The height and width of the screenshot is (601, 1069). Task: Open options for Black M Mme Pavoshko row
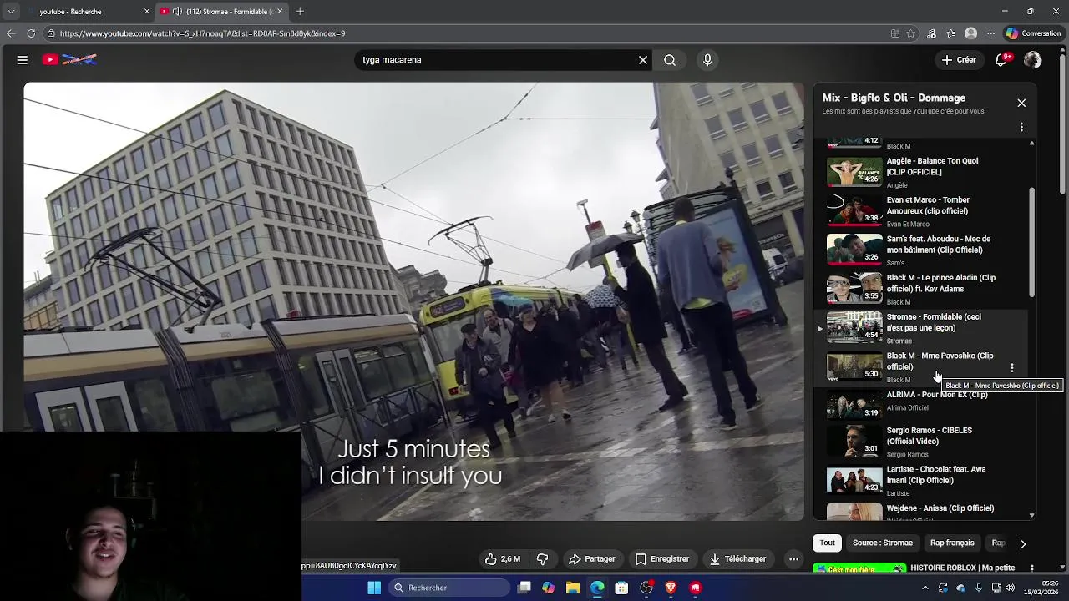point(1012,367)
